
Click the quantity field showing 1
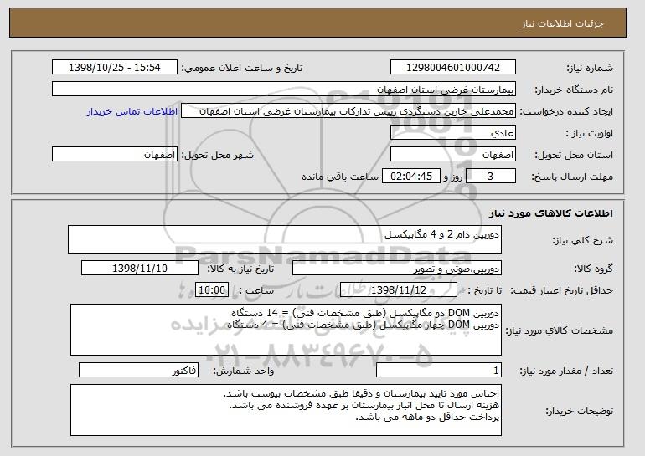coord(438,370)
